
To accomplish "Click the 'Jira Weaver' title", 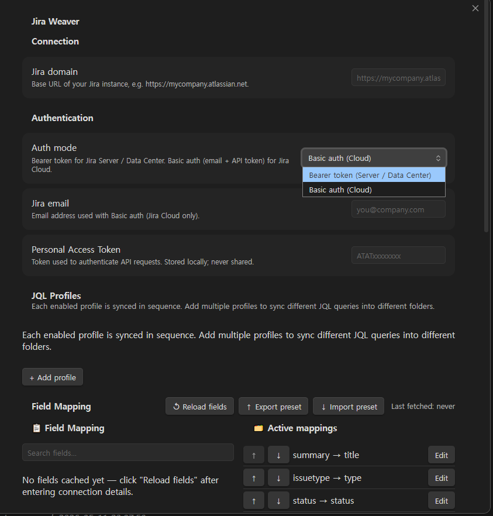I will point(55,22).
